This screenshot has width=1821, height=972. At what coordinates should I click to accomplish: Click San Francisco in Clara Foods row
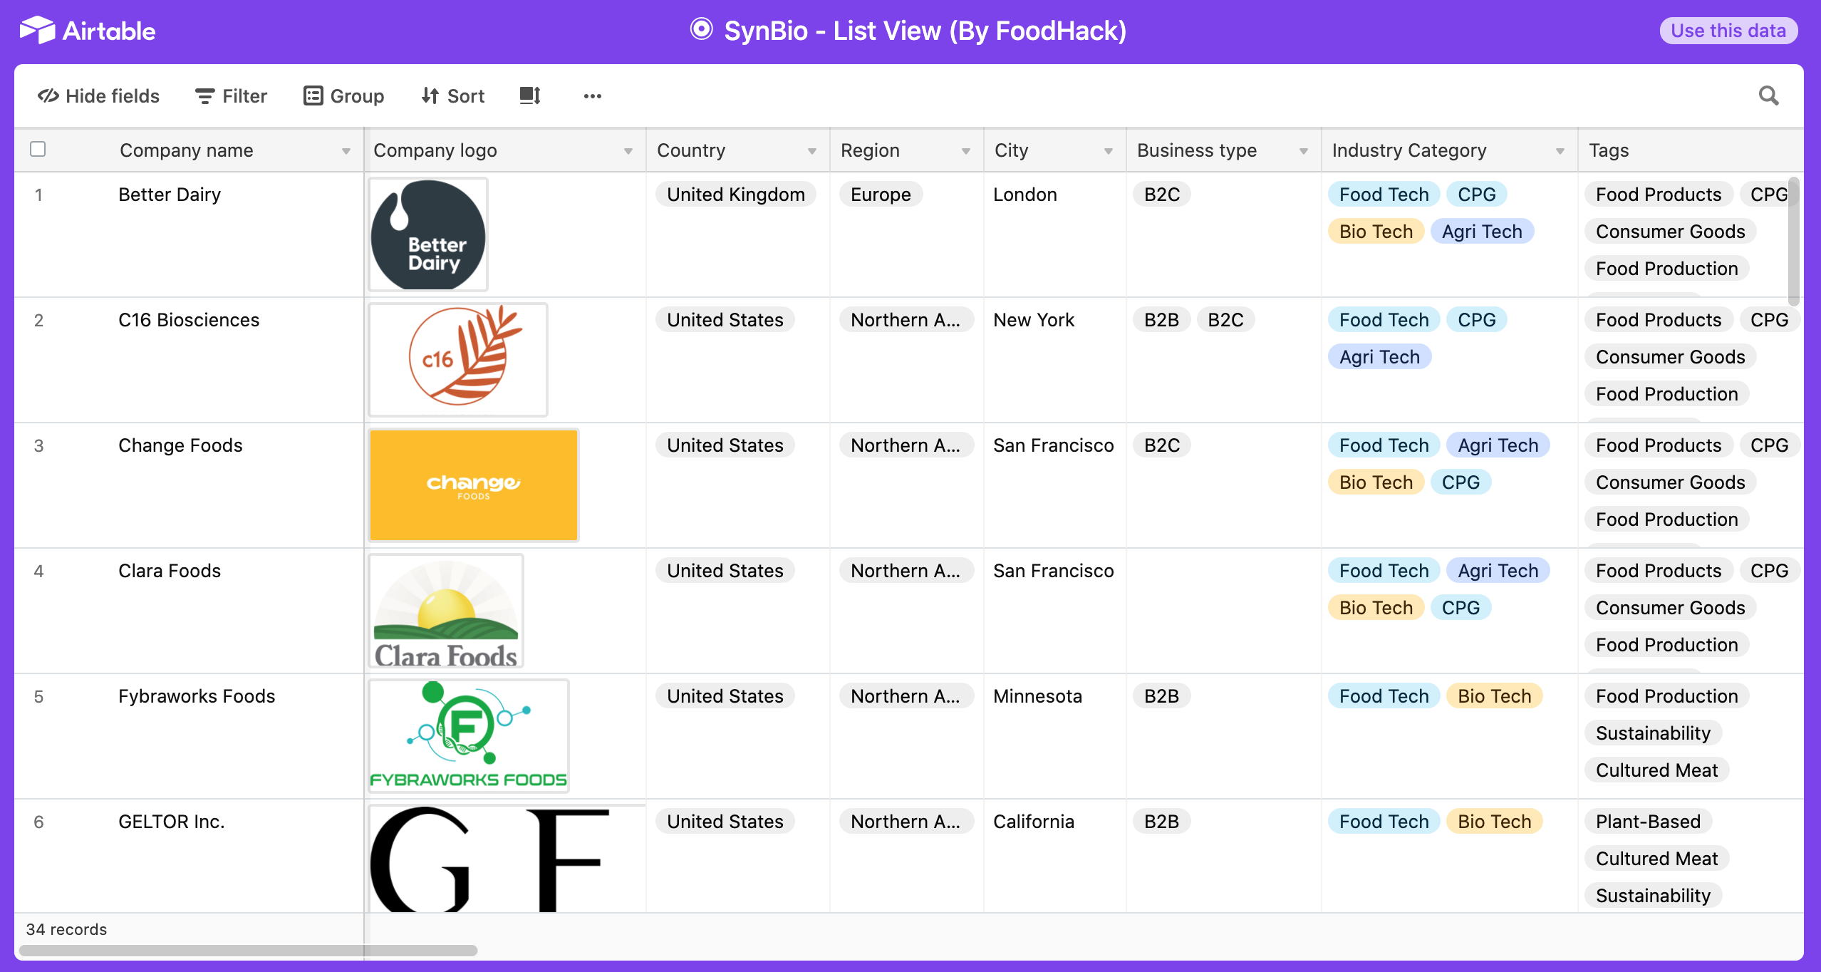click(x=1053, y=571)
